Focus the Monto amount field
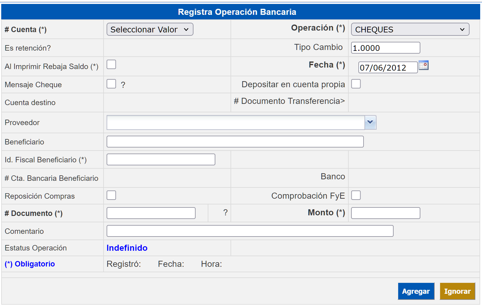This screenshot has width=482, height=308. click(x=385, y=213)
